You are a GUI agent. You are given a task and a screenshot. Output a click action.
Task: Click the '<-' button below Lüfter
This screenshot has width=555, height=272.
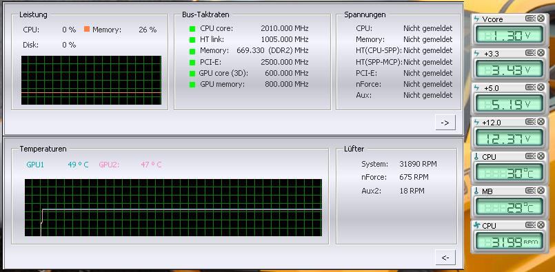[x=445, y=258]
